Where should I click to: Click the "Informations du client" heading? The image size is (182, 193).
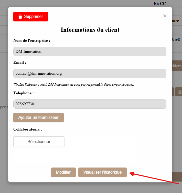tap(90, 30)
